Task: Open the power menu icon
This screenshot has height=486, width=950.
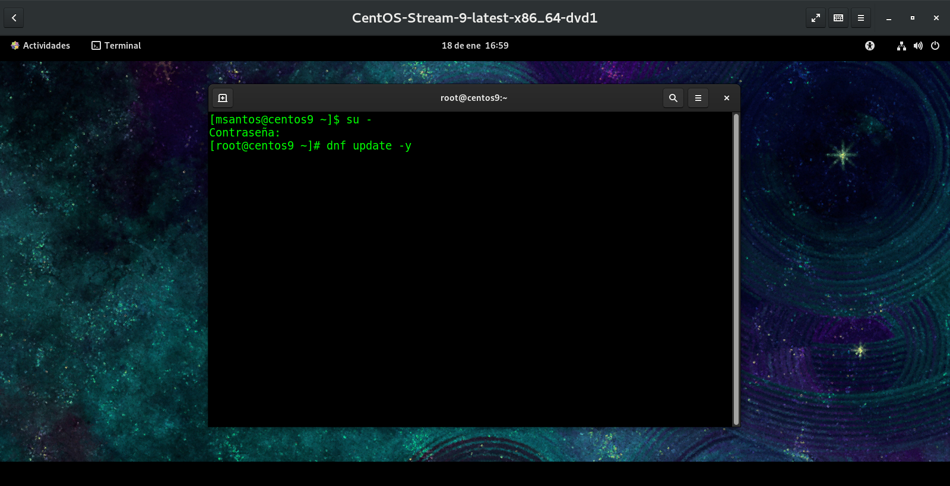Action: 935,46
